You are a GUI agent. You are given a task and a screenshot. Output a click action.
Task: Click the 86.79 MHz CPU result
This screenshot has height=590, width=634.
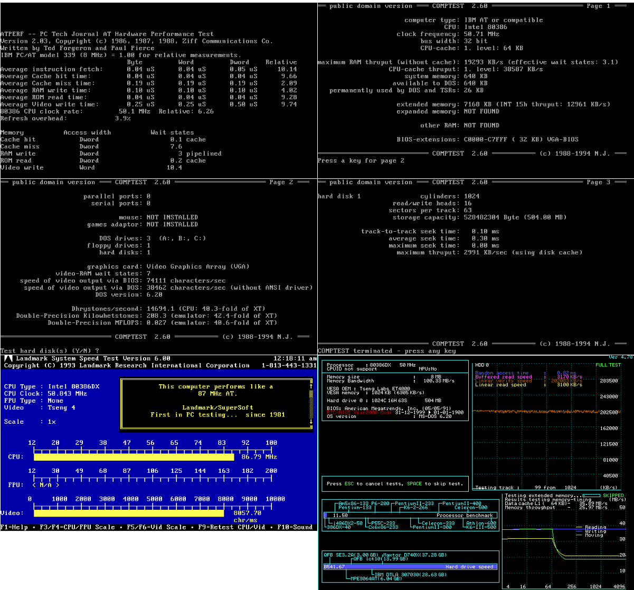coord(259,457)
